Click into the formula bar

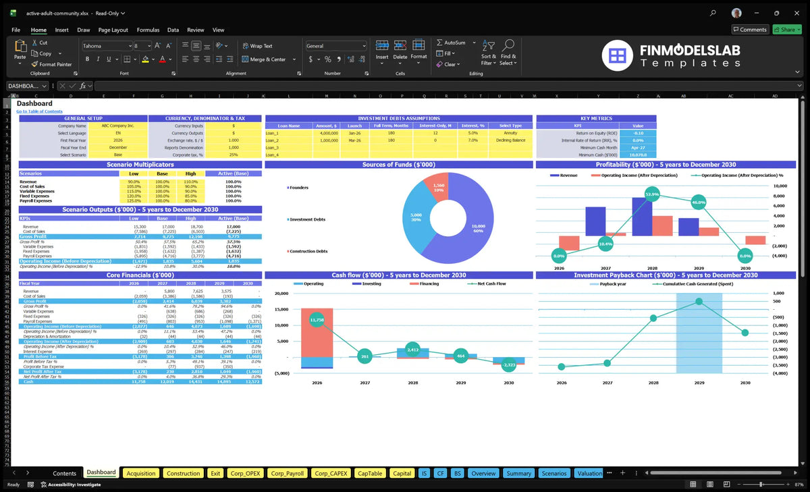tap(448, 86)
